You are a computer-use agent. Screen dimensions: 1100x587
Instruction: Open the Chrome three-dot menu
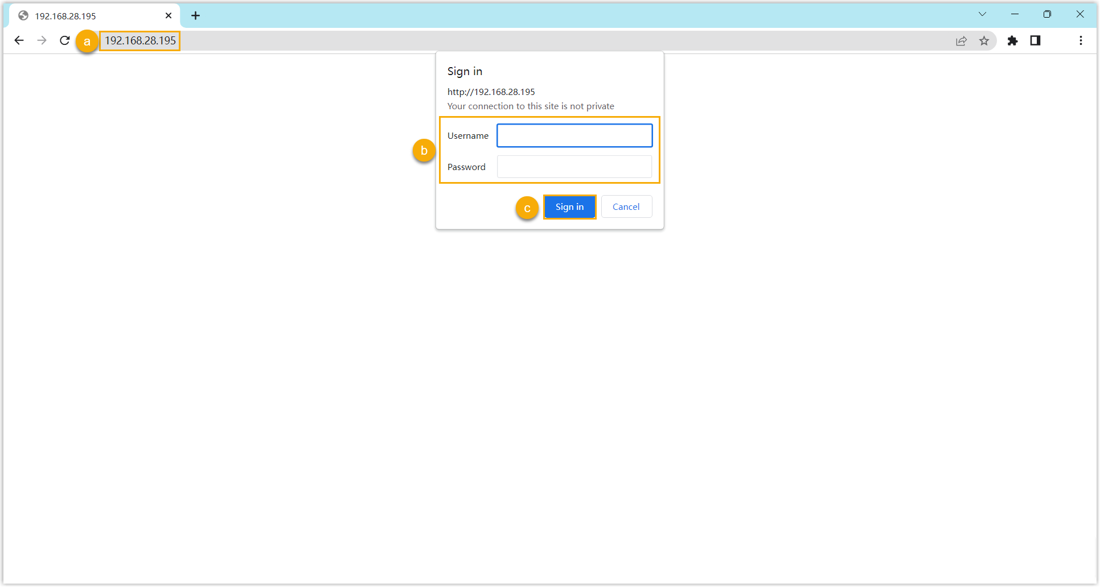click(1081, 40)
